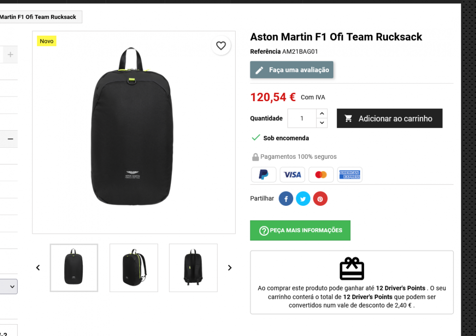Click the Visa payment icon
Image resolution: width=476 pixels, height=336 pixels.
[292, 174]
